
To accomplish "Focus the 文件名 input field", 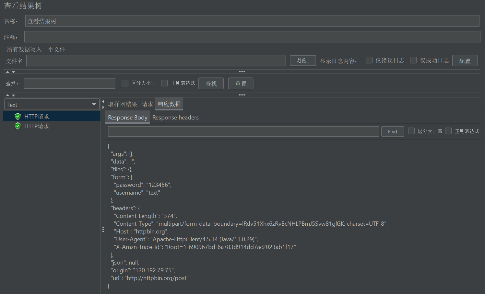I will (156, 61).
